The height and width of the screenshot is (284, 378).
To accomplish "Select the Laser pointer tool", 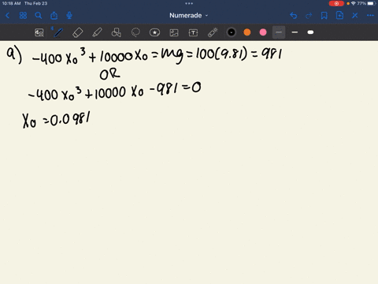I will (213, 32).
